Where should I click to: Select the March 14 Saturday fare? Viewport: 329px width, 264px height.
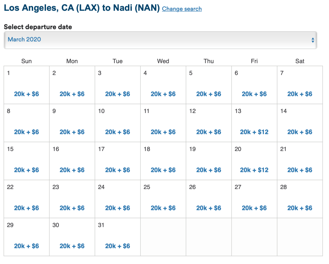(x=300, y=132)
